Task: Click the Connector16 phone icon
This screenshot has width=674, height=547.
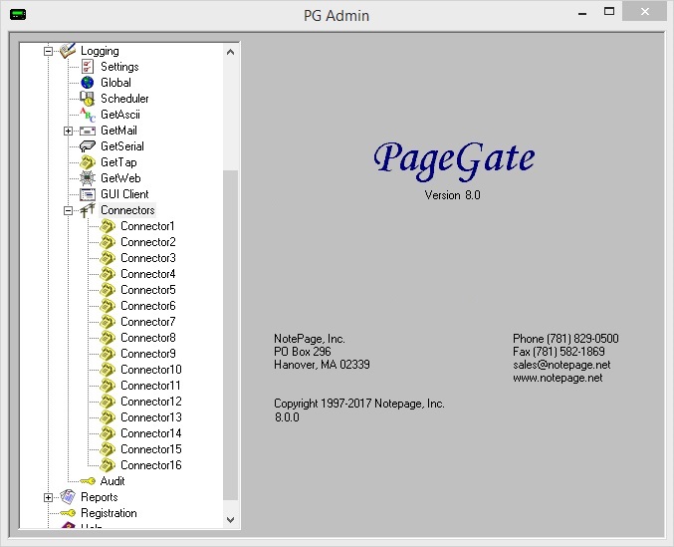Action: [x=108, y=465]
